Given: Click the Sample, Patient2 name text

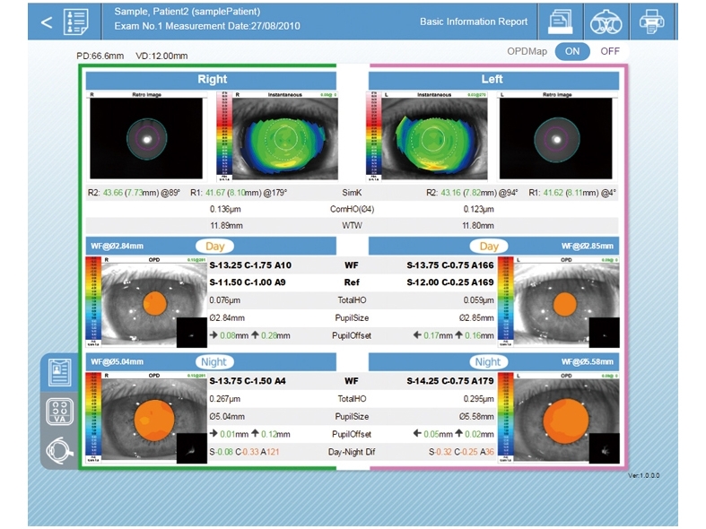Looking at the screenshot, I should point(187,12).
